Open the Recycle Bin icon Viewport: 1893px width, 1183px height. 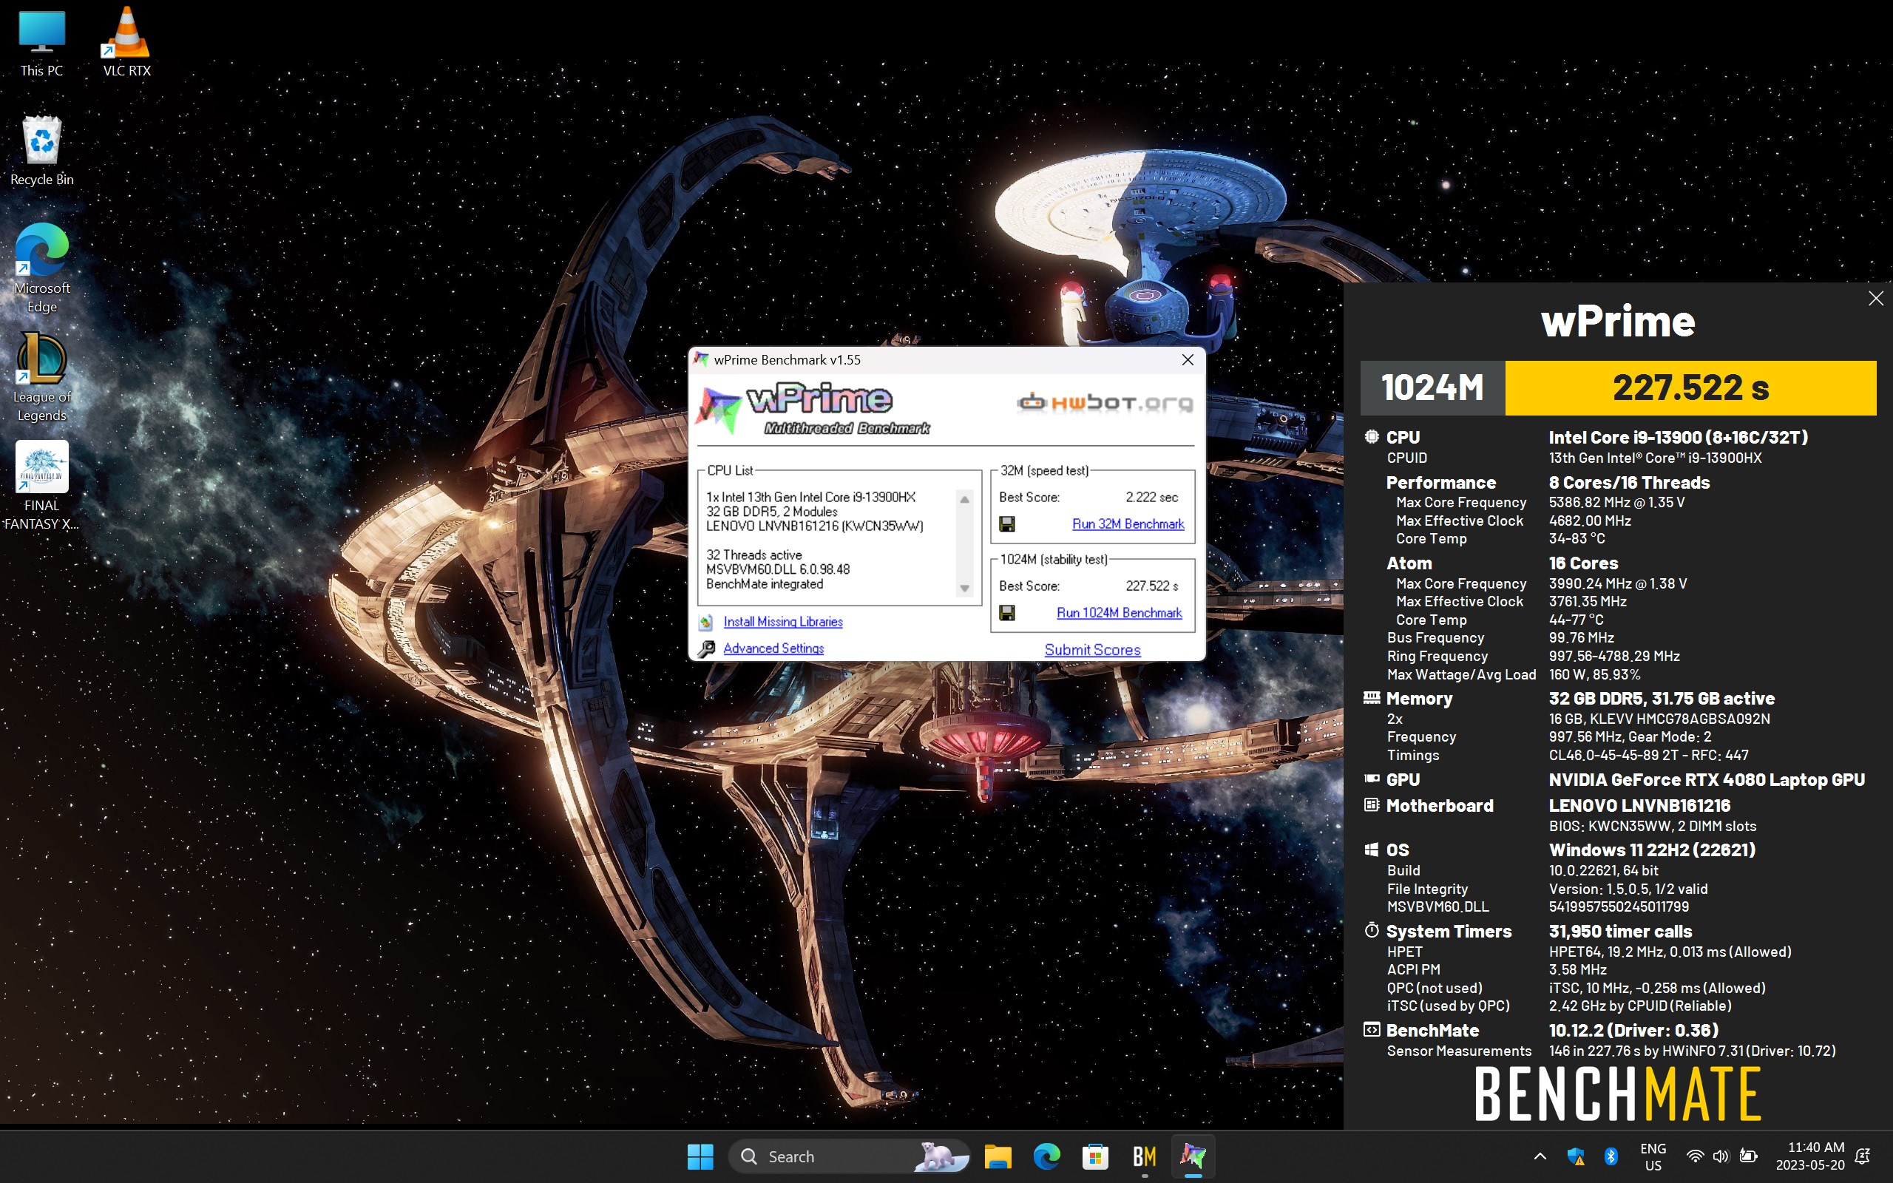pyautogui.click(x=41, y=152)
